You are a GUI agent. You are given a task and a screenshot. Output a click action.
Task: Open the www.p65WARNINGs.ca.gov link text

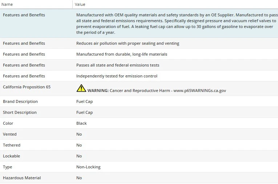tap(200, 91)
